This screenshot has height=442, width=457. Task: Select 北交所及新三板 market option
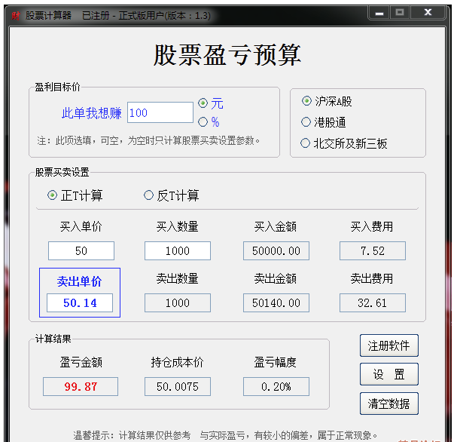pos(306,143)
